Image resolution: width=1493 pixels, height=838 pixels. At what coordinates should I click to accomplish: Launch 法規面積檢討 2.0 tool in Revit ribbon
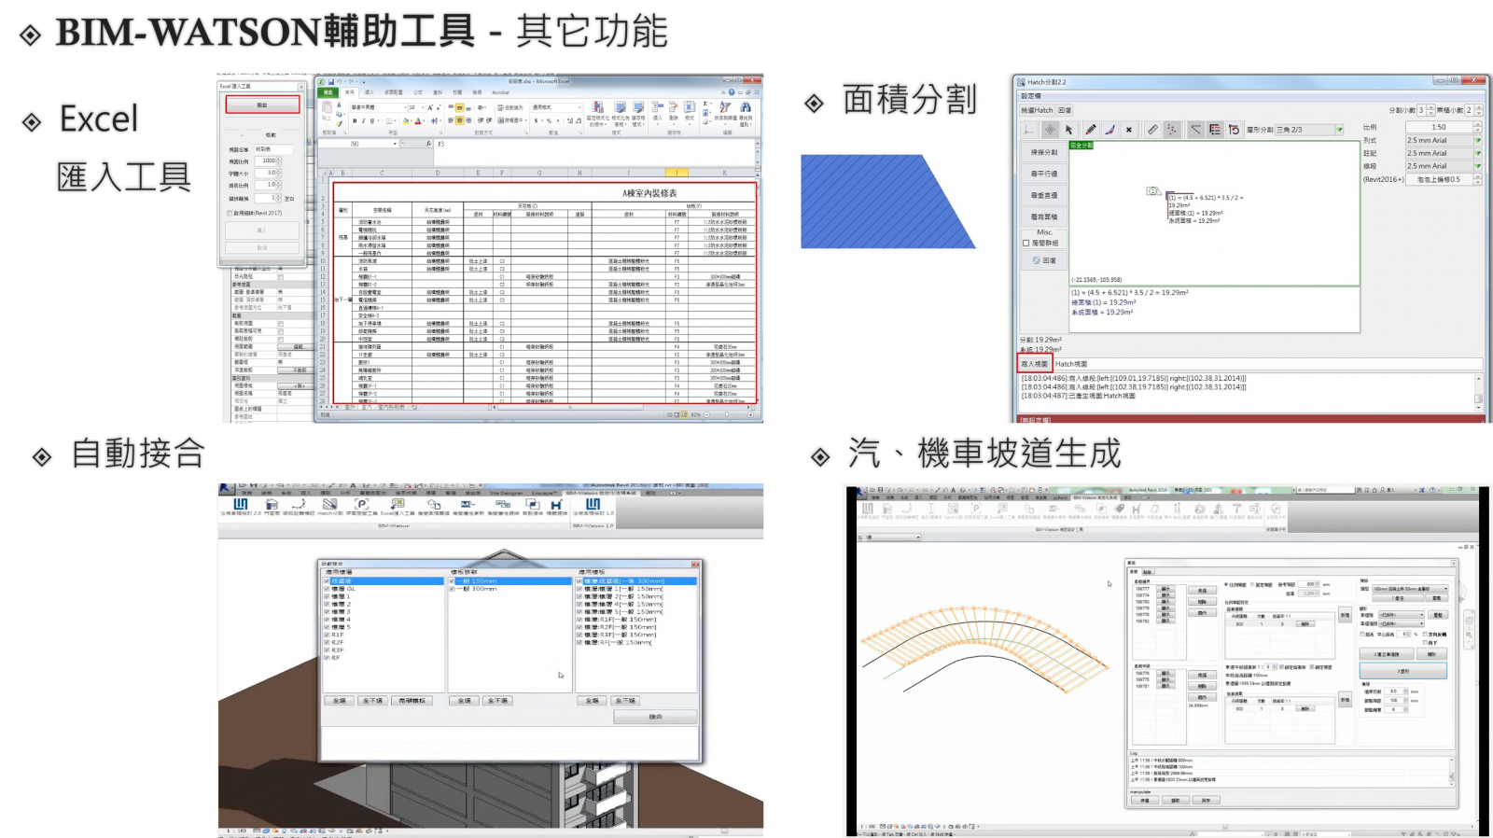tap(241, 506)
